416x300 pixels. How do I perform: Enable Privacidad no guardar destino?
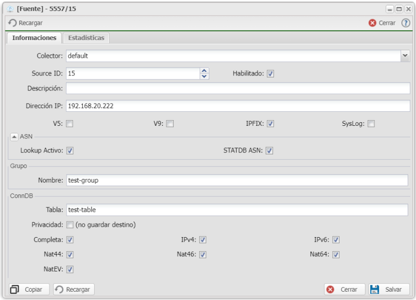(x=70, y=225)
